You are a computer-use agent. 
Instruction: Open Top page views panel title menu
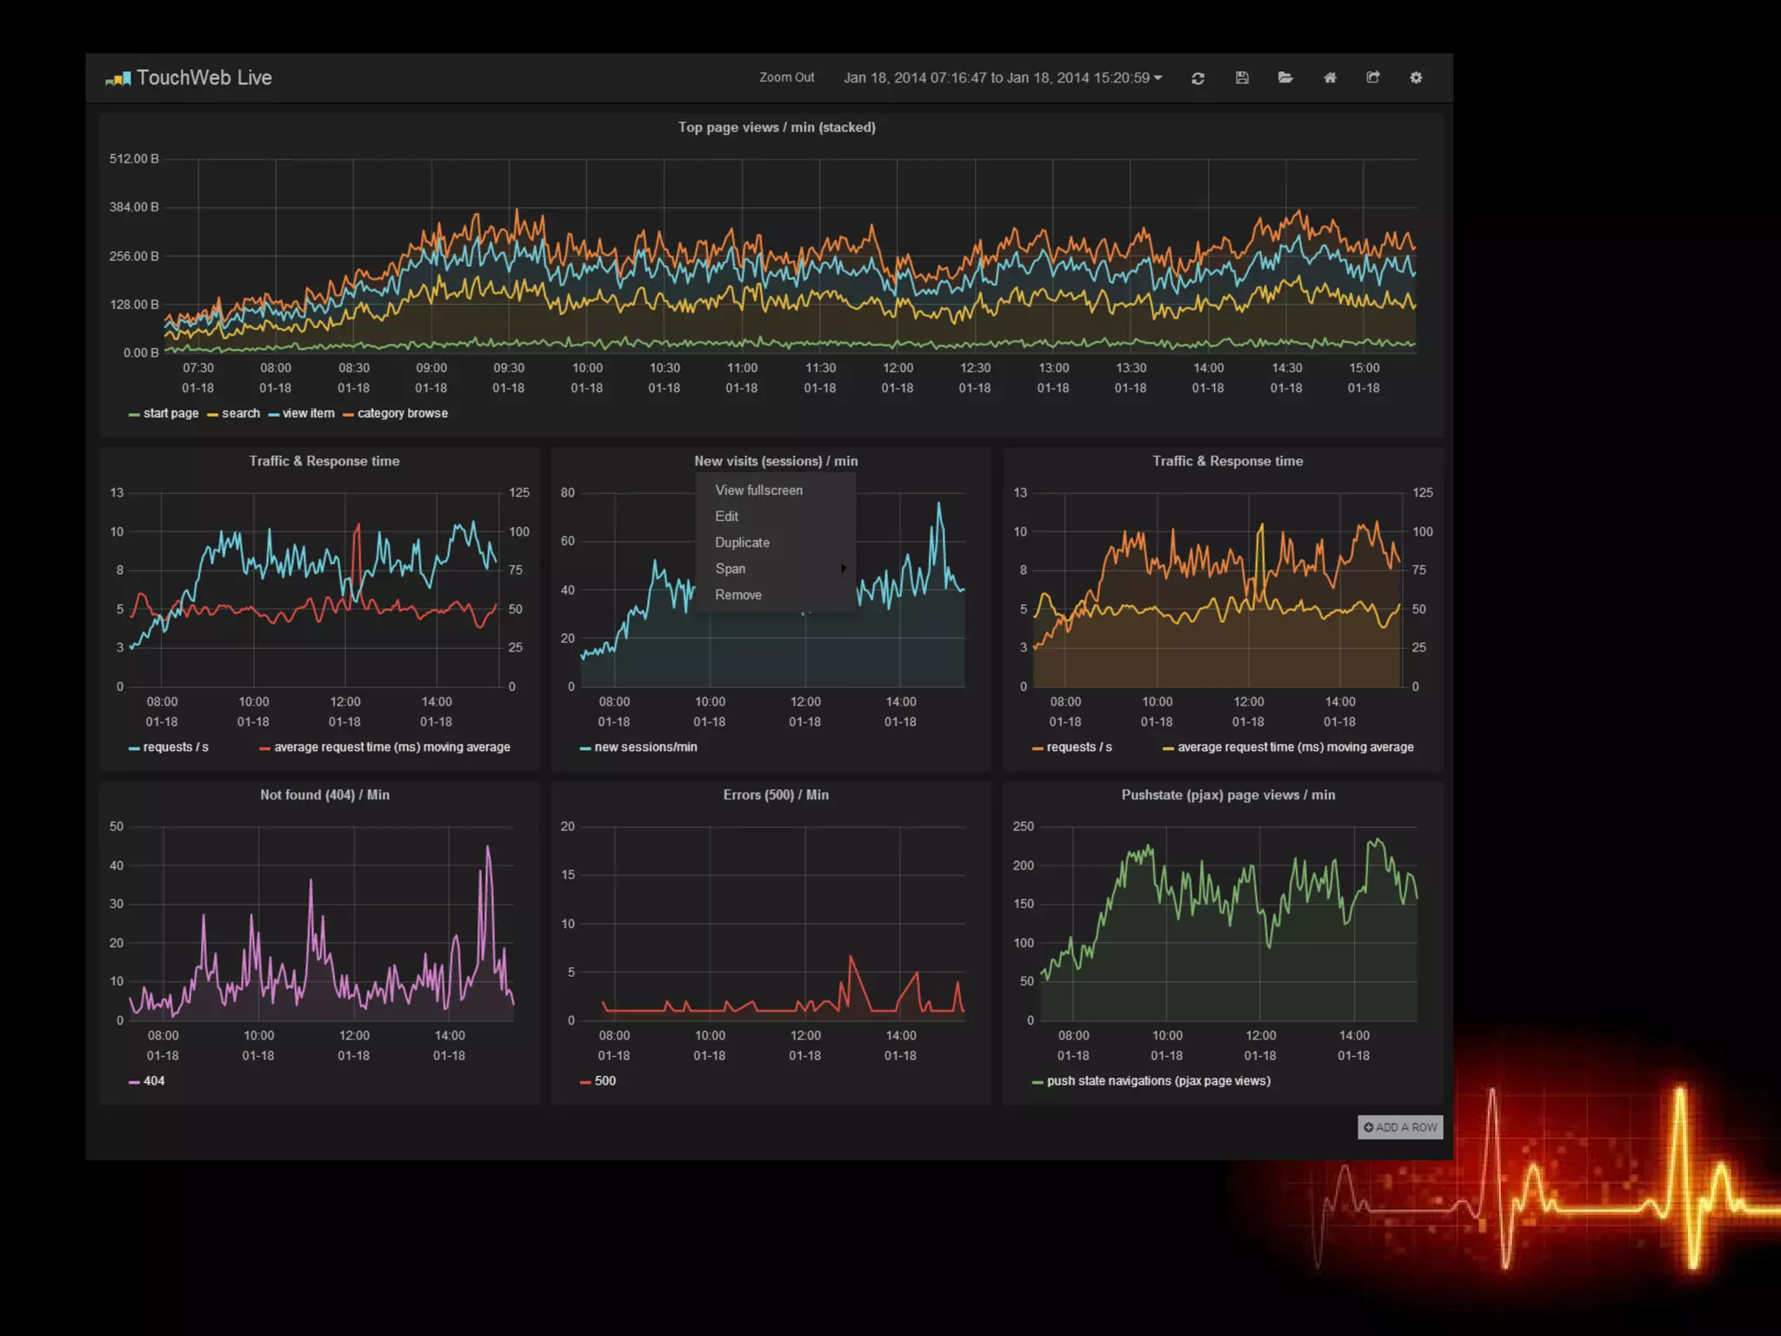777,128
